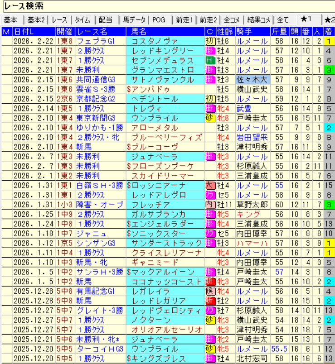Open the フェブラG1 race link
Viewport: 335px width, 364px height.
pyautogui.click(x=96, y=41)
